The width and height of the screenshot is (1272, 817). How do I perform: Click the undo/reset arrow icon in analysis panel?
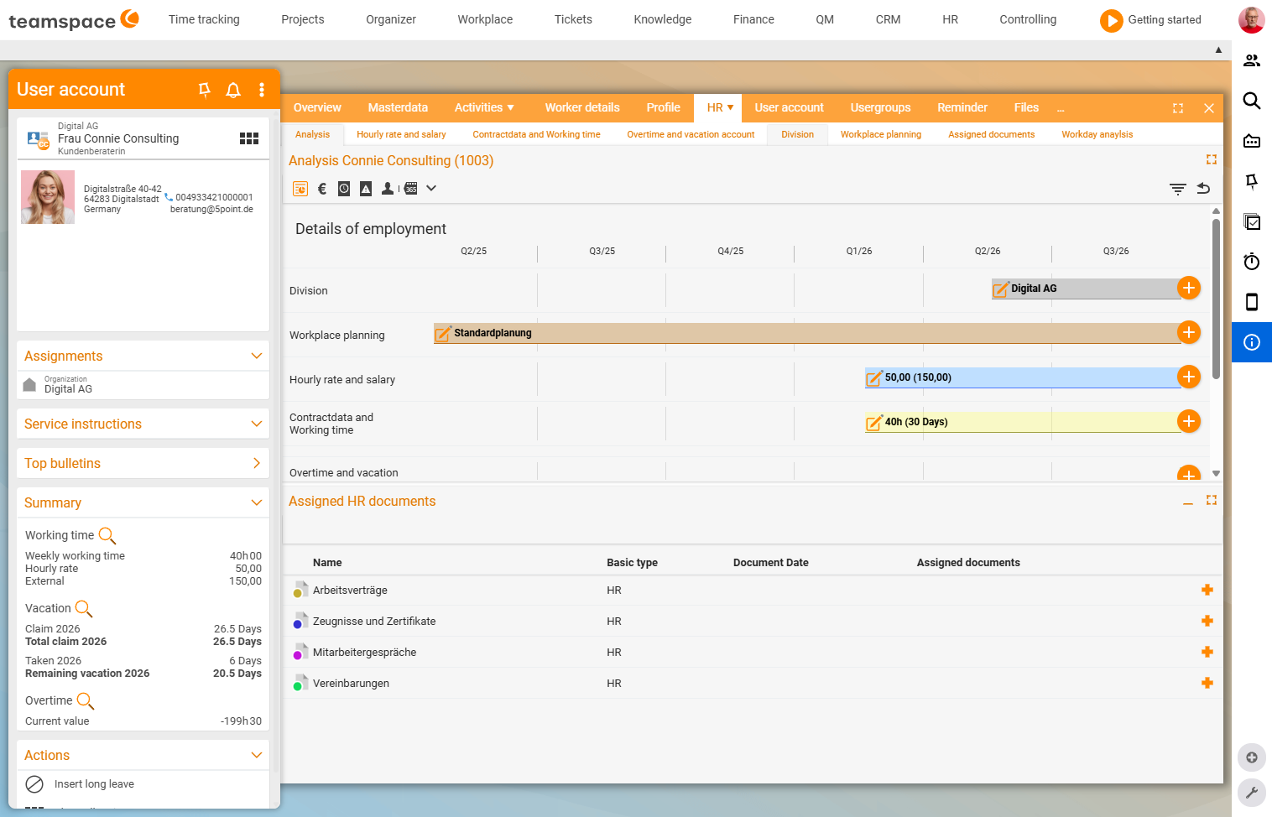pos(1203,189)
